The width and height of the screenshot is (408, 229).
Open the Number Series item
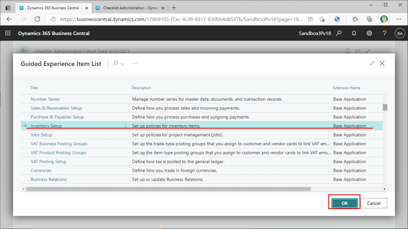pos(45,99)
